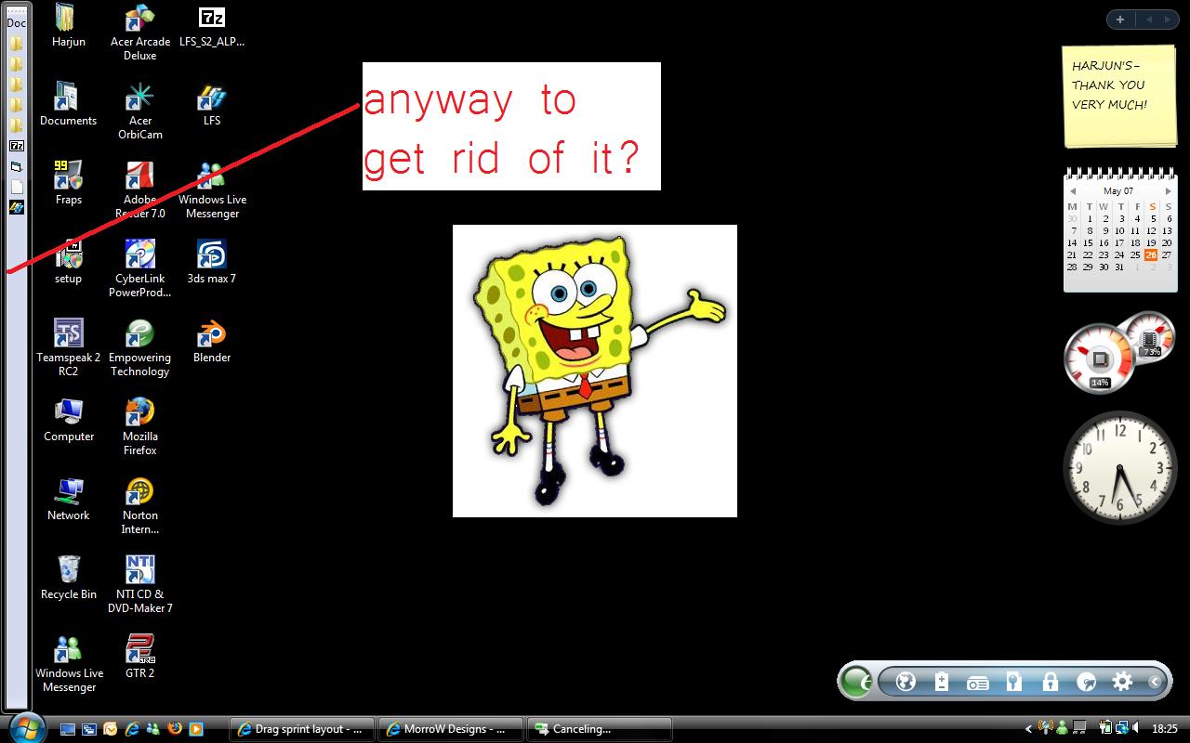This screenshot has width=1190, height=743.
Task: Click the blank document icon in Doc toolbar
Action: point(17,188)
